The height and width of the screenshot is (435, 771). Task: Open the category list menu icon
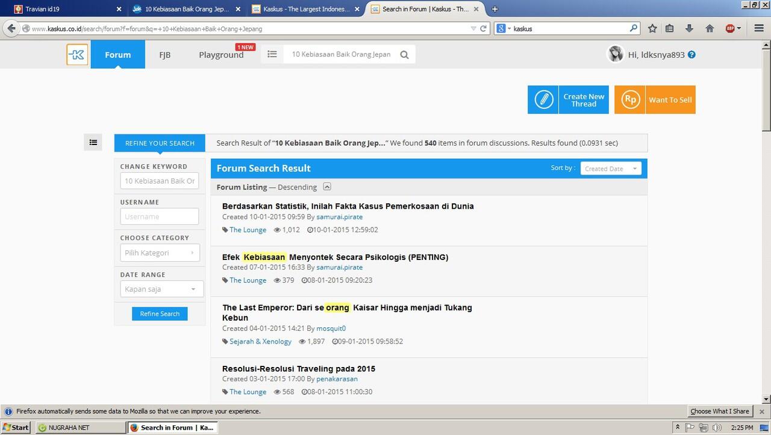[x=272, y=54]
